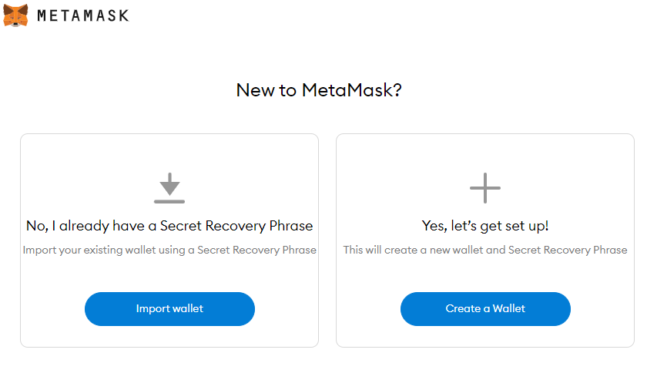Select the "No, I already have a Secret Recovery Phrase" title
This screenshot has height=390, width=657.
pyautogui.click(x=169, y=226)
